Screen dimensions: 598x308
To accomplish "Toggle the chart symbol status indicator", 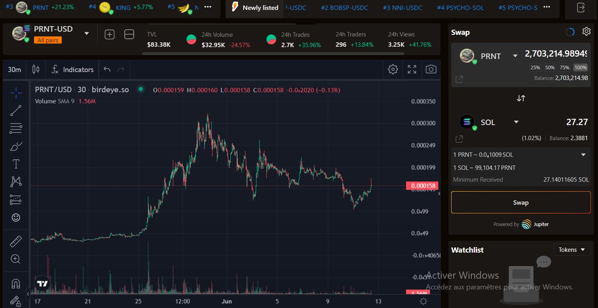I will (140, 89).
